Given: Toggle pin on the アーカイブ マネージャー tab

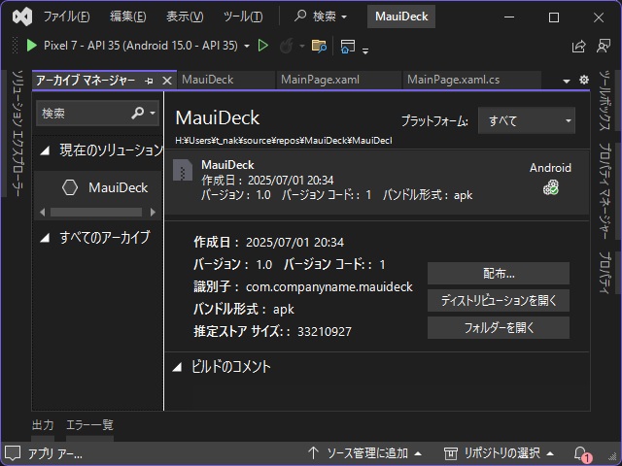Looking at the screenshot, I should click(x=149, y=81).
